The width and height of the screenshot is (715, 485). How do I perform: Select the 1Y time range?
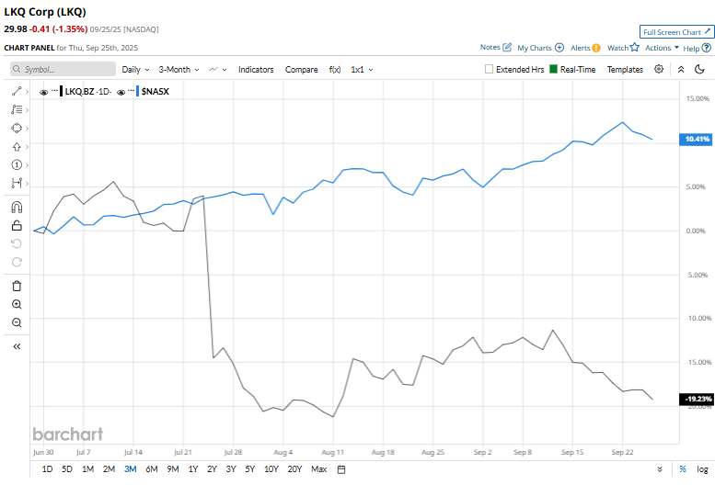coord(193,469)
